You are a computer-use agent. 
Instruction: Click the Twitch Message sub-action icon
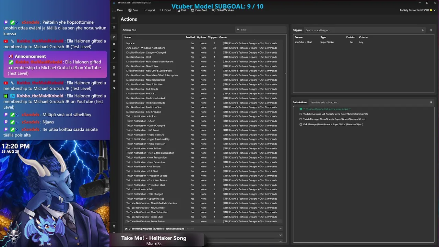coord(301,119)
